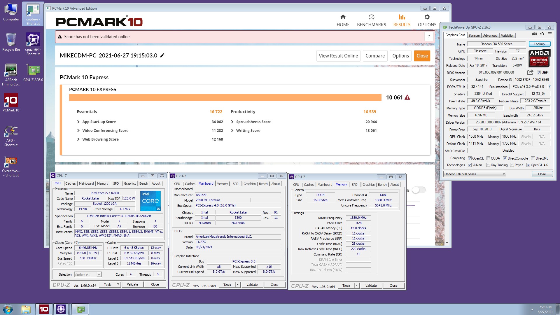Click Validate in CPU-Z Mainboard window
The width and height of the screenshot is (560, 315).
[x=252, y=285]
